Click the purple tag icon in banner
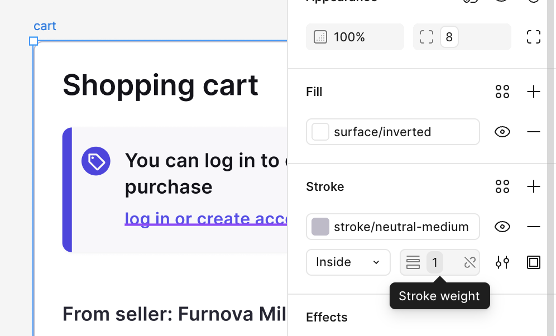This screenshot has height=336, width=556. [96, 162]
